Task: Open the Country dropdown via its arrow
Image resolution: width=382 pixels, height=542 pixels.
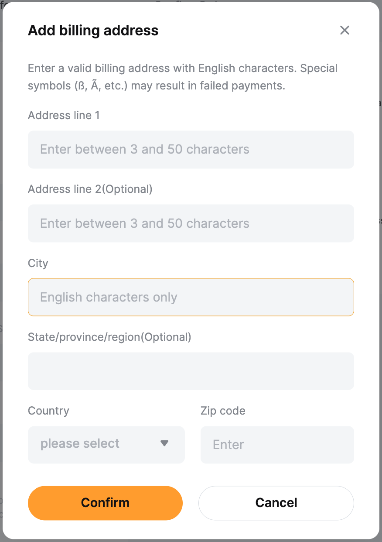Action: [x=164, y=444]
